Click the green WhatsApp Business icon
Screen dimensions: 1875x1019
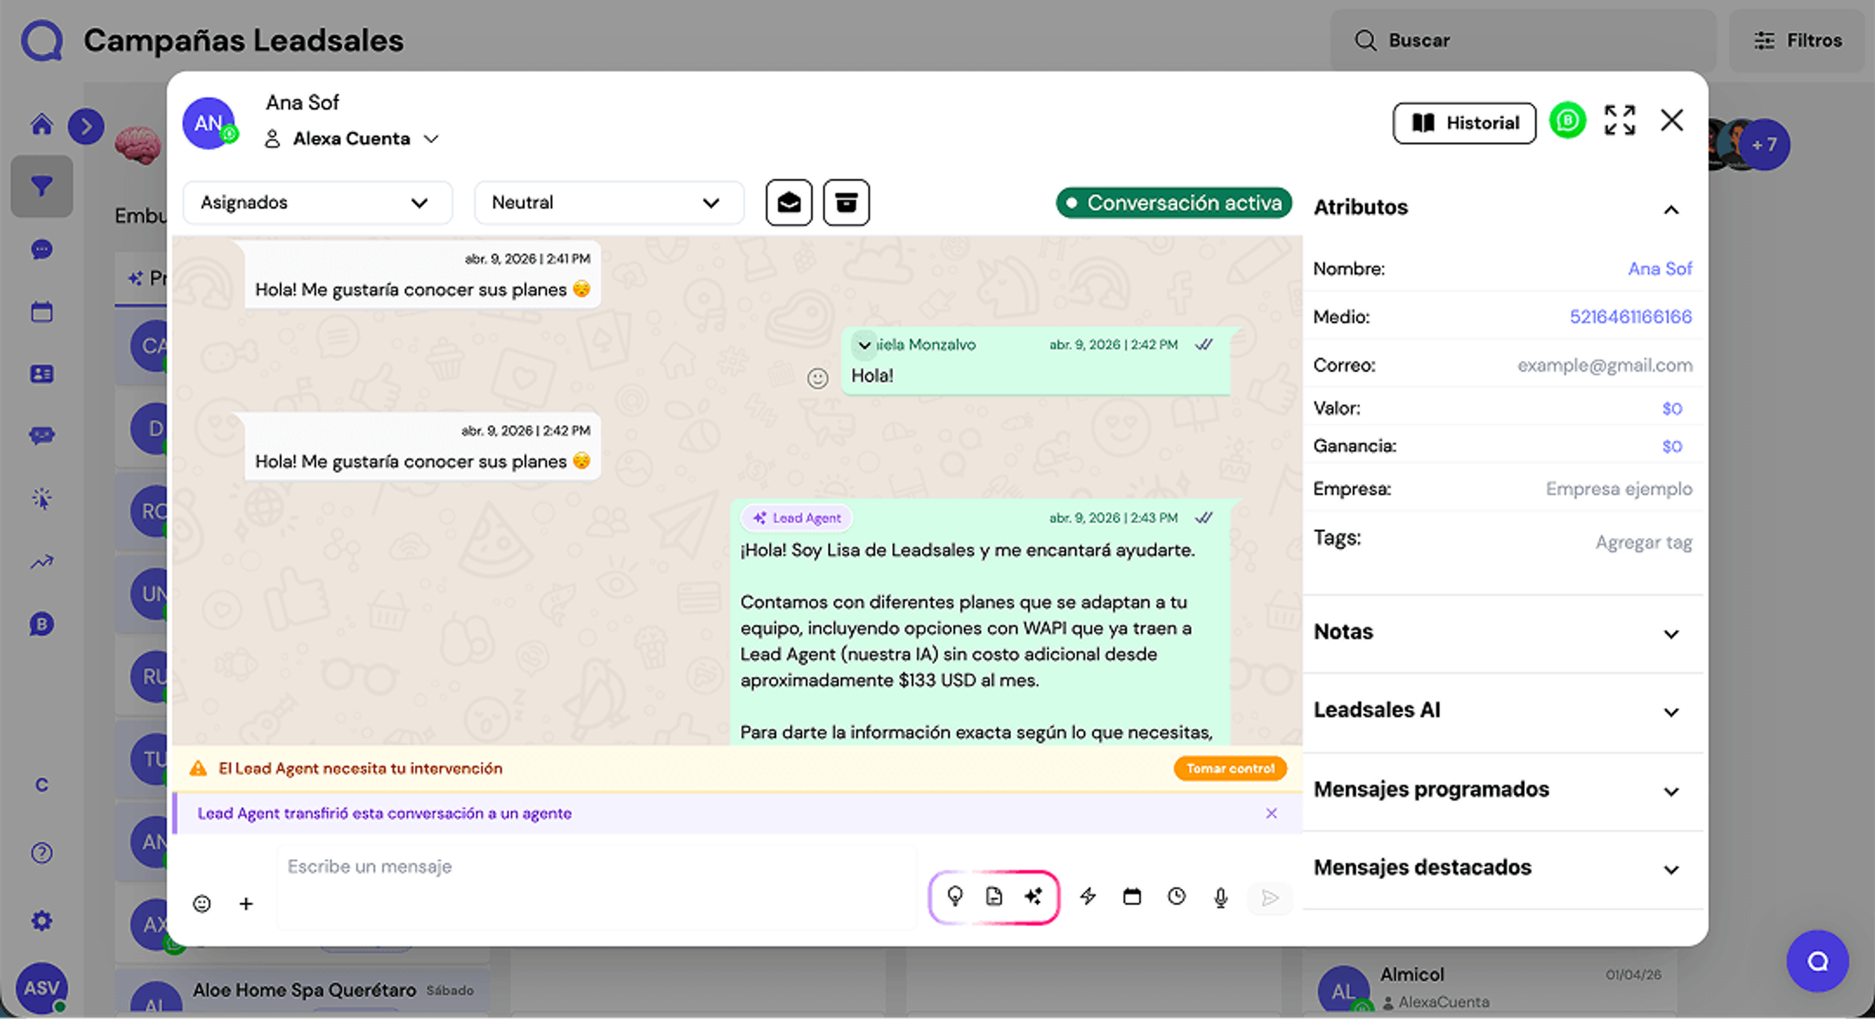tap(1567, 121)
